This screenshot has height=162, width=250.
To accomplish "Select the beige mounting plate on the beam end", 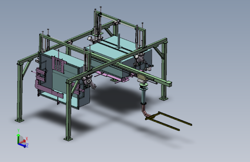I will [141, 77].
